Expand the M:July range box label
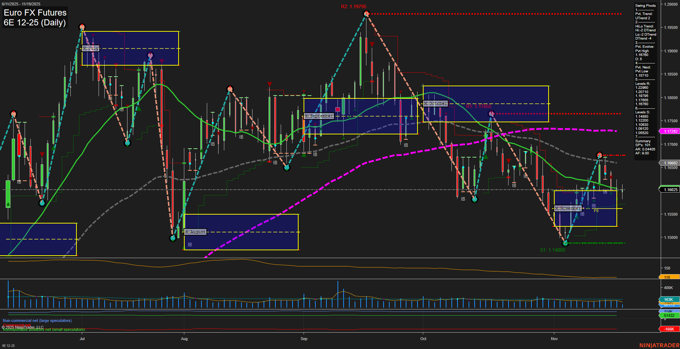680x349 pixels. pyautogui.click(x=91, y=48)
